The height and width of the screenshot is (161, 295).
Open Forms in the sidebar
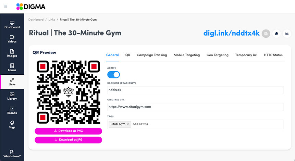[x=12, y=67]
